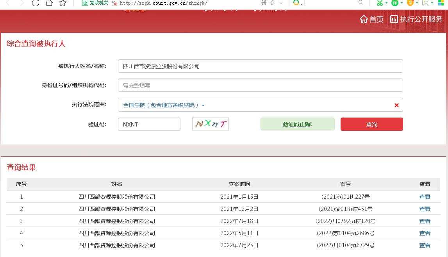Open 查看 link for (2021)渝01执恢451号
Screen dimensions: 448x257
coord(425,209)
